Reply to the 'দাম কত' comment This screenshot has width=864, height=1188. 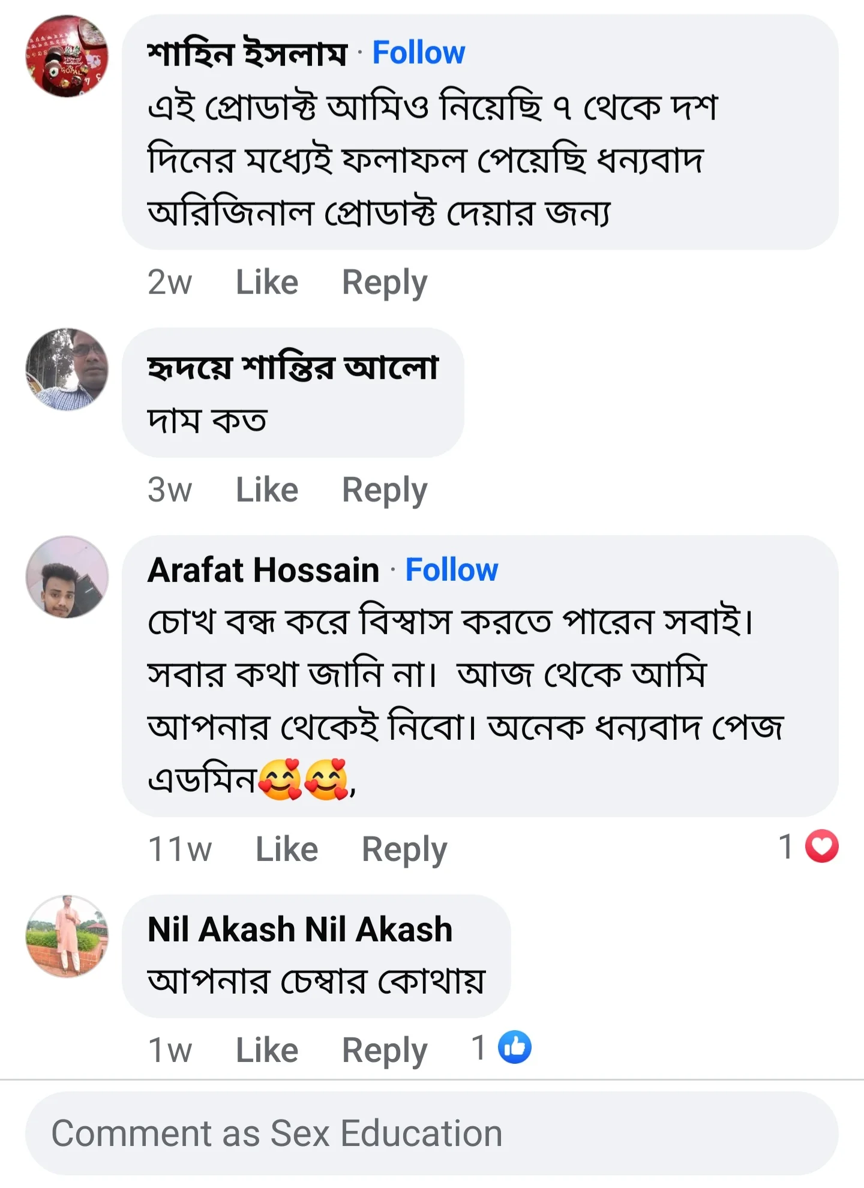click(384, 490)
